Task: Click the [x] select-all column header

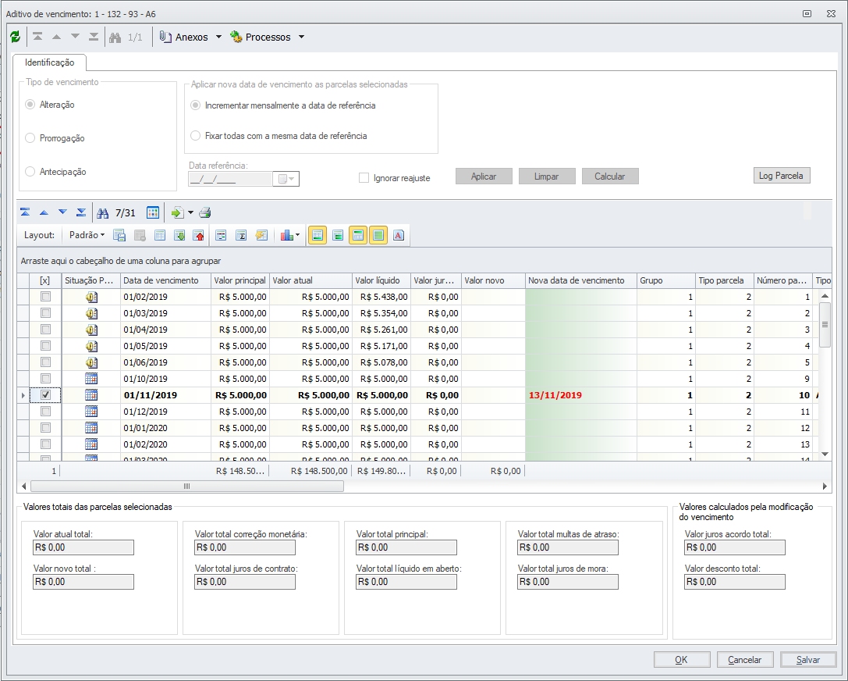Action: 45,280
